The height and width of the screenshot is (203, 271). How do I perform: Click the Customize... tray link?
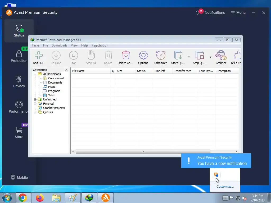tap(225, 187)
